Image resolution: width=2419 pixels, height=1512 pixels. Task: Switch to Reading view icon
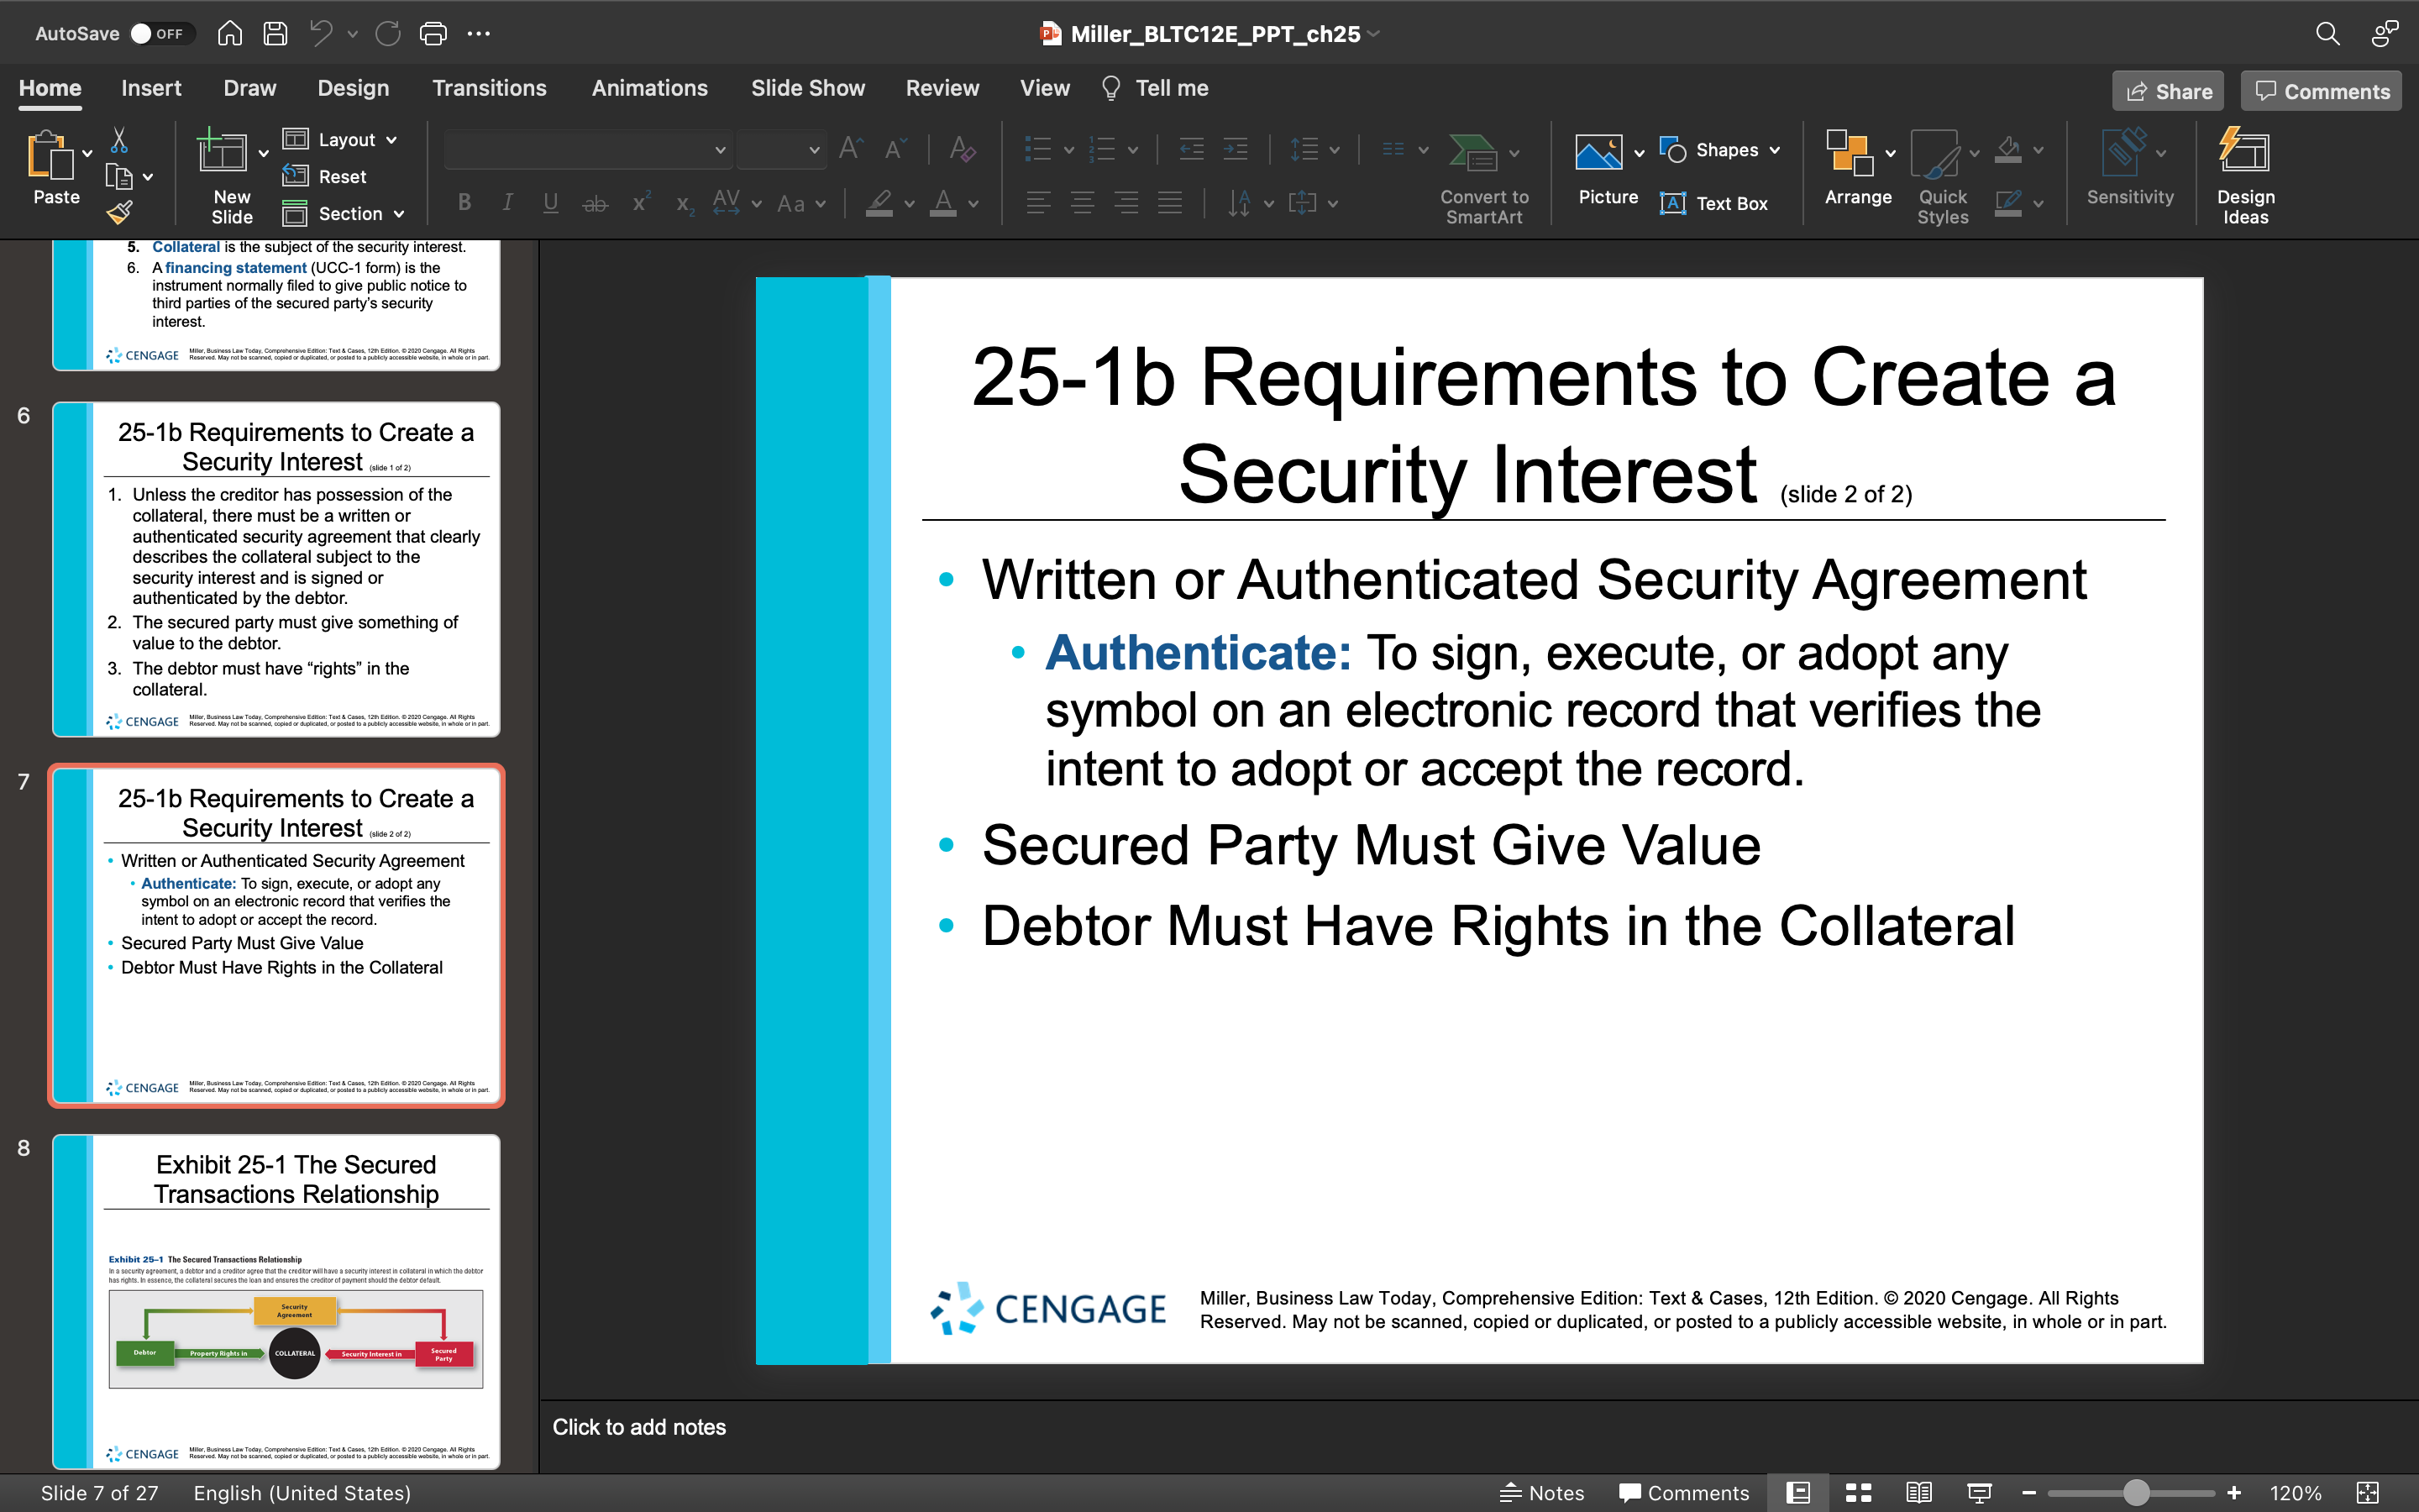coord(1918,1492)
